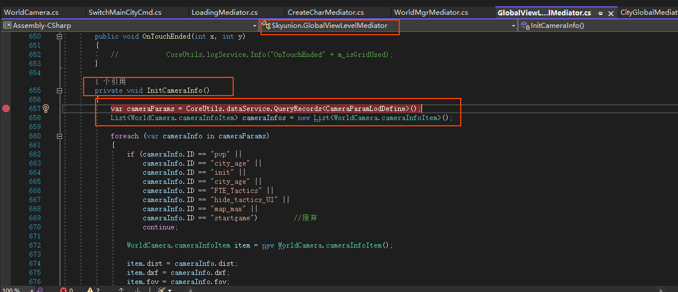This screenshot has height=292, width=678.
Task: Open the CreateCharMediator.cs tab
Action: point(325,12)
